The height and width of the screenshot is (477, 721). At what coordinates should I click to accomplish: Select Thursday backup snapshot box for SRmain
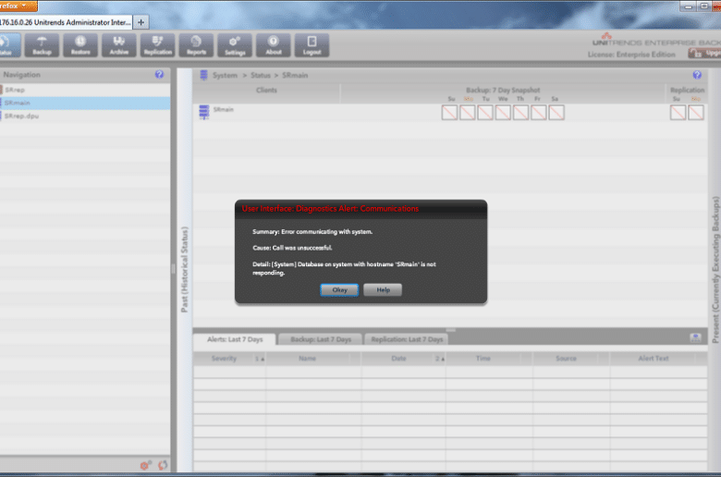pyautogui.click(x=521, y=113)
